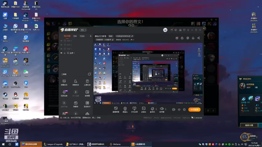Open the hamburger menu in the title bar
The width and height of the screenshot is (262, 147).
[188, 30]
